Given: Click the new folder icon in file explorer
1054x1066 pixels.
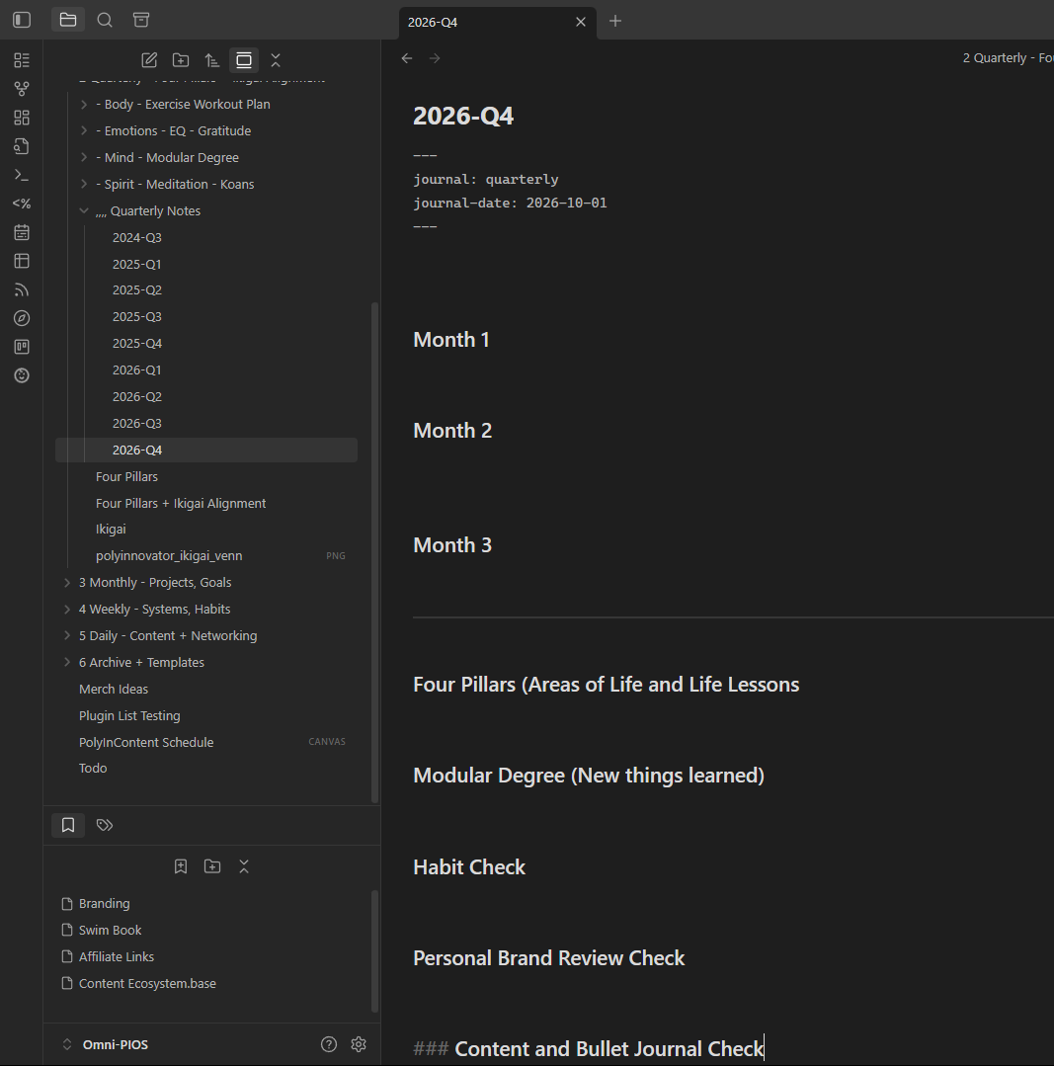Looking at the screenshot, I should click(181, 60).
